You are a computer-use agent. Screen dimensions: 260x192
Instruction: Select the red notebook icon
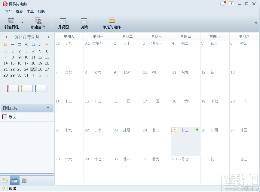point(13,88)
